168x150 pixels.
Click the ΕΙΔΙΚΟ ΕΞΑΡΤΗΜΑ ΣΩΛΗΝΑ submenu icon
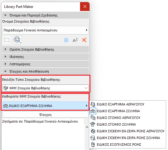93,111
